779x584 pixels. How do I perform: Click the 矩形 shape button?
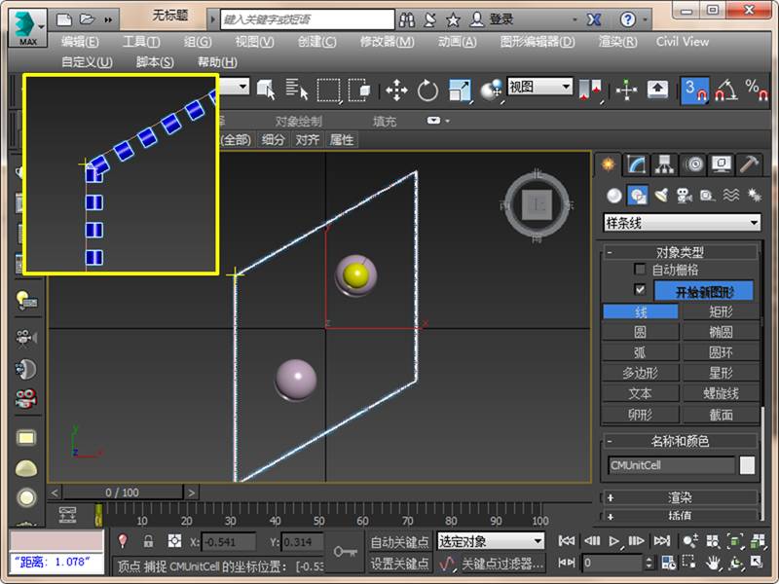[x=721, y=311]
